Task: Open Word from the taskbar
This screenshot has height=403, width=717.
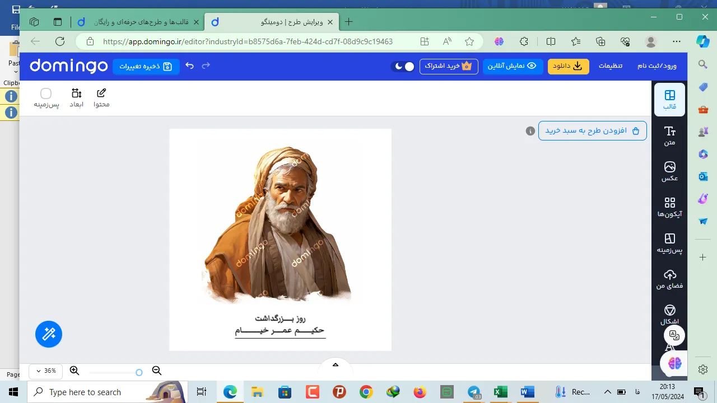Action: [x=527, y=392]
